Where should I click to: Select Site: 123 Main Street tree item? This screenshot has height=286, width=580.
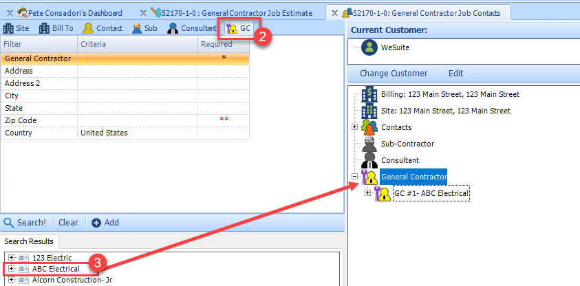446,111
